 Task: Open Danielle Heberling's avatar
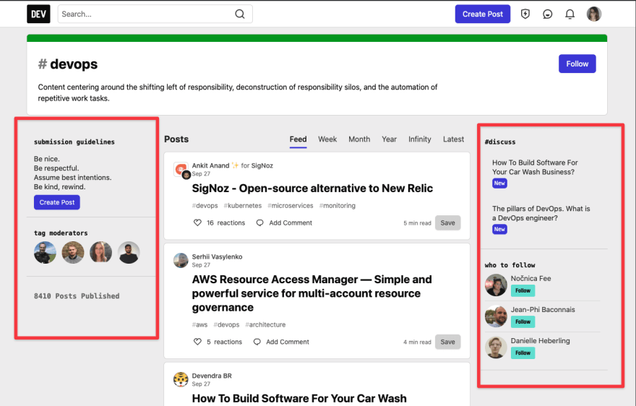[496, 347]
